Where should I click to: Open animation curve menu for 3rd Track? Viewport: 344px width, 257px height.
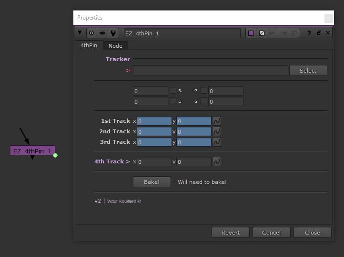(216, 142)
